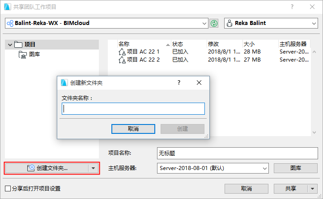Click the 大小 column header
Image resolution: width=323 pixels, height=199 pixels.
tap(260, 44)
